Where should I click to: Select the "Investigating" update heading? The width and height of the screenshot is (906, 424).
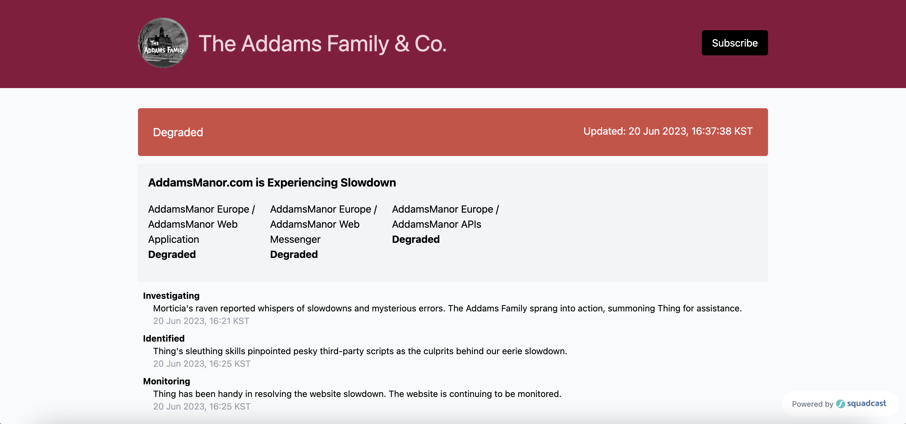click(171, 296)
